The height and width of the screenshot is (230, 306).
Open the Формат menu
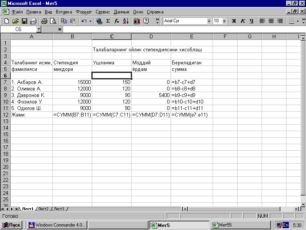pyautogui.click(x=84, y=12)
